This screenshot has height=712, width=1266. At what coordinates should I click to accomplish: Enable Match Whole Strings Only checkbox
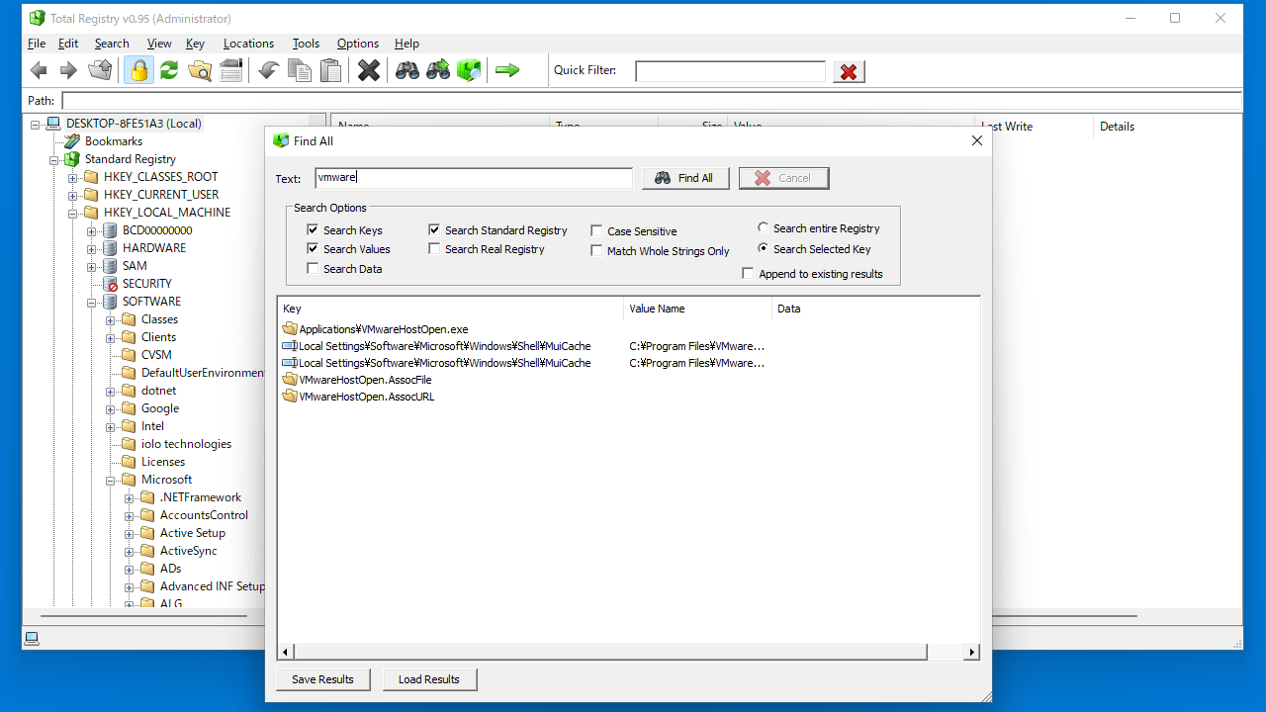tap(596, 251)
